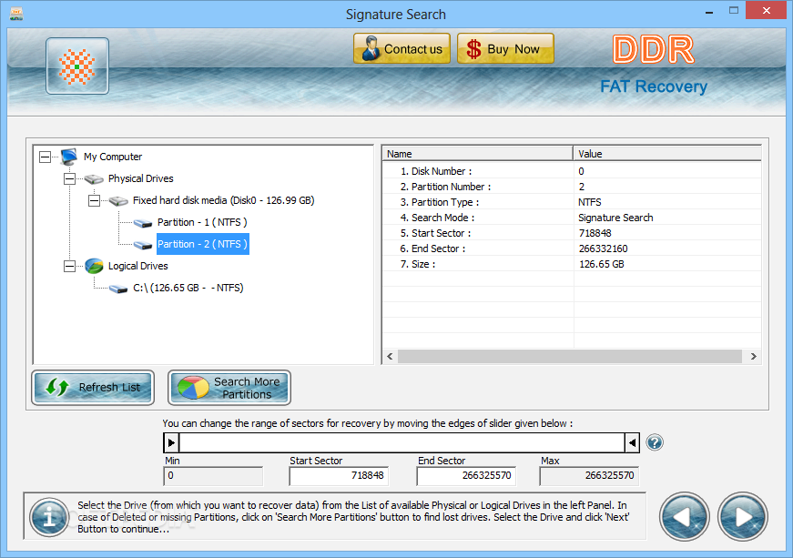Click the details list horizontal scrollbar thumb
The height and width of the screenshot is (558, 793).
pyautogui.click(x=569, y=356)
